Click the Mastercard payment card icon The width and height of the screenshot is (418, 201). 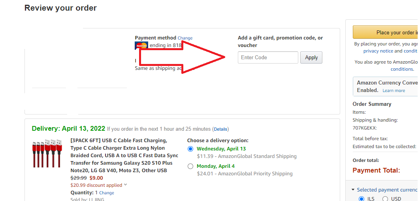pyautogui.click(x=141, y=45)
